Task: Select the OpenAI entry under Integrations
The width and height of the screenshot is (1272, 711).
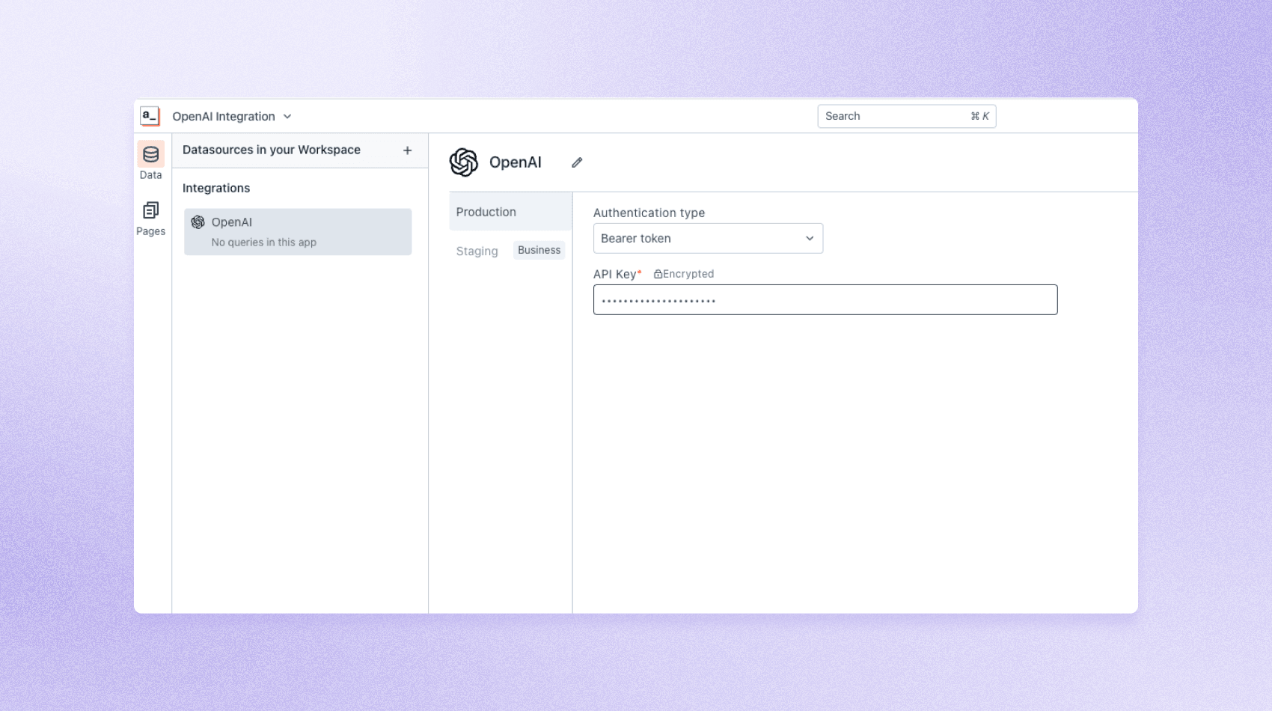Action: click(231, 222)
